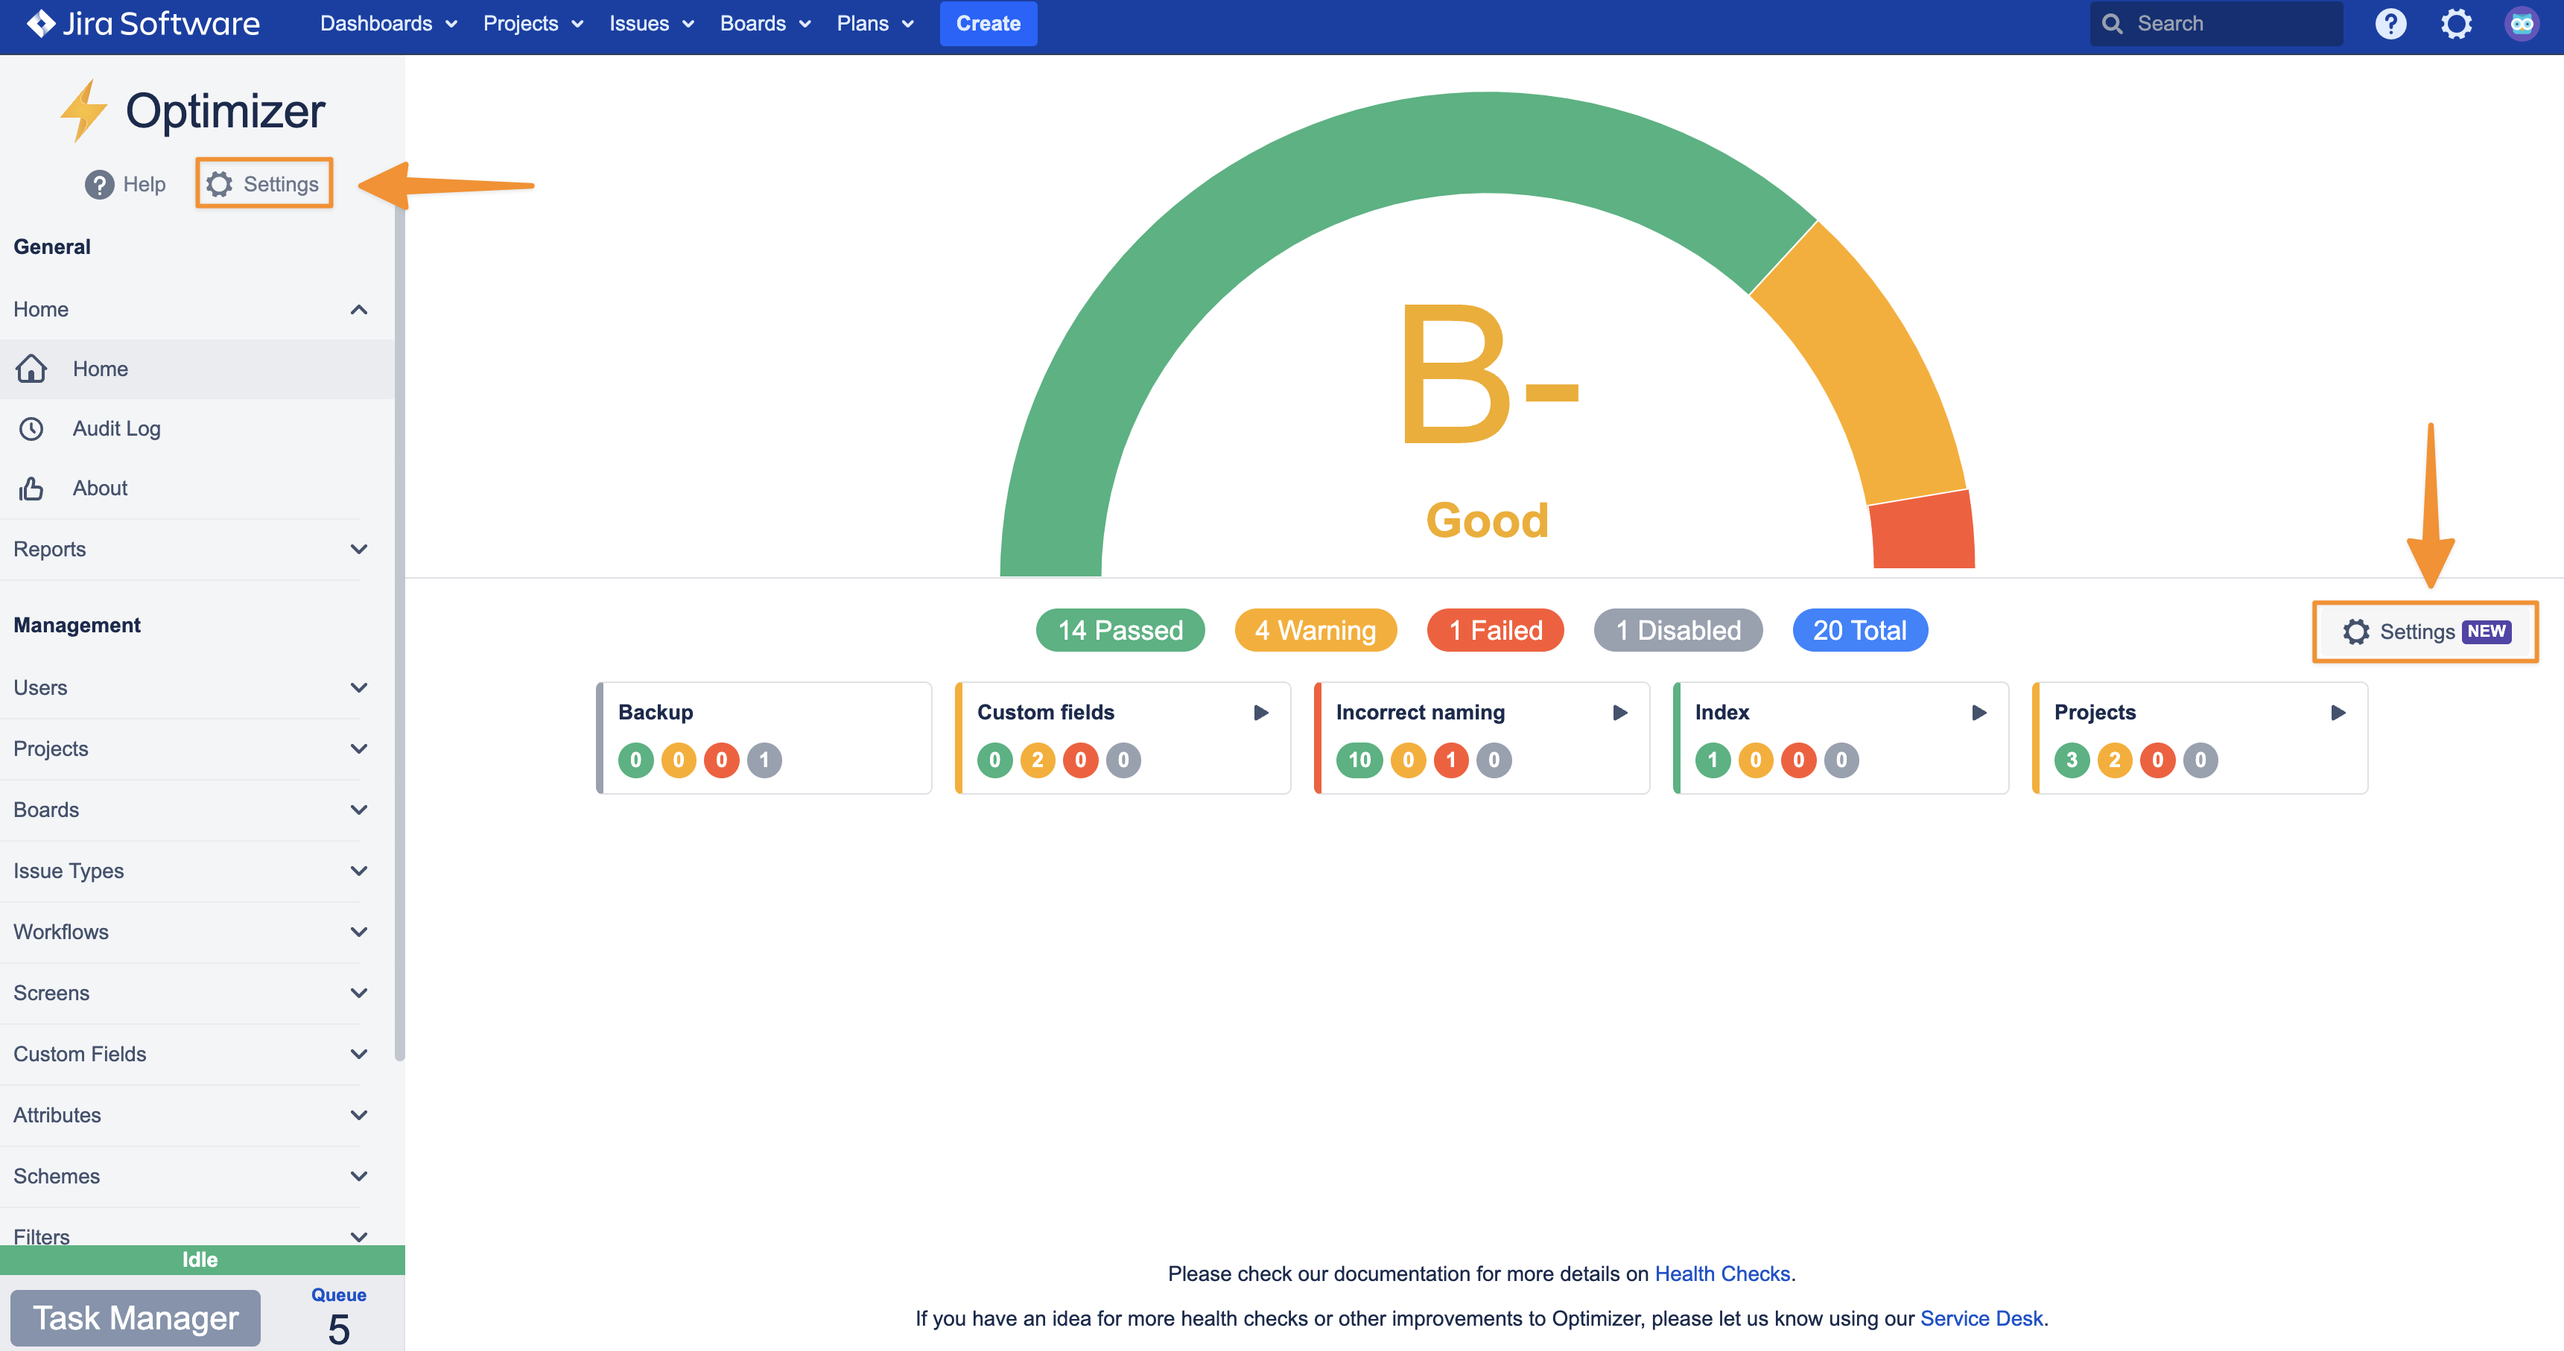Open the Dashboards menu
This screenshot has width=2564, height=1351.
click(388, 24)
